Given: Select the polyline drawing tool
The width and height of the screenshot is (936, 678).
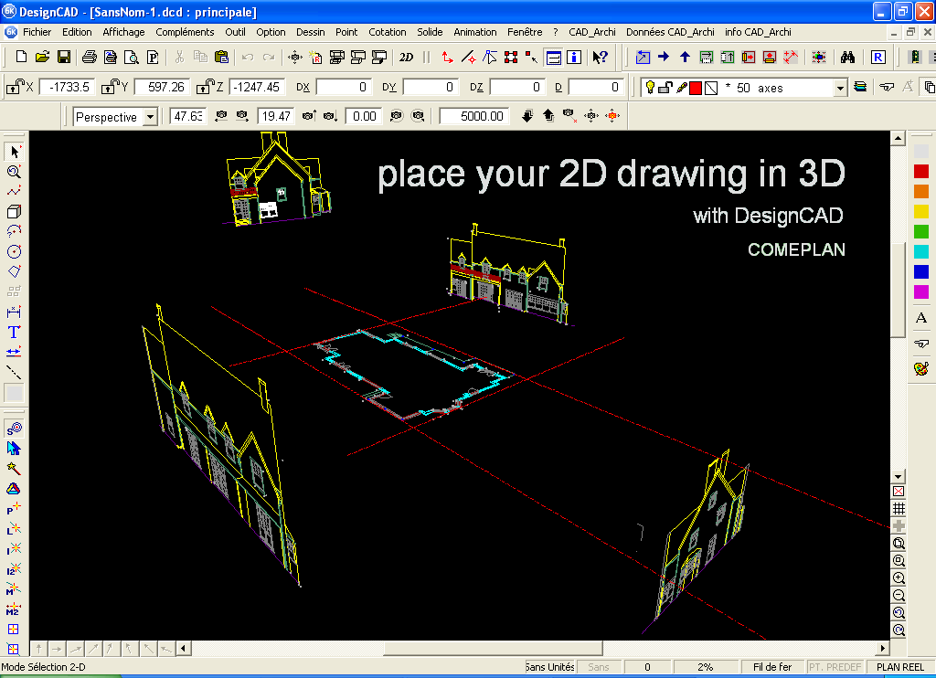Looking at the screenshot, I should (14, 192).
